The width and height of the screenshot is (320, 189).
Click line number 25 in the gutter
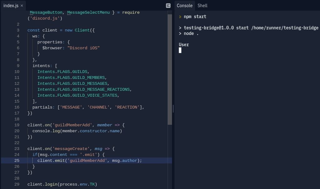[17, 160]
